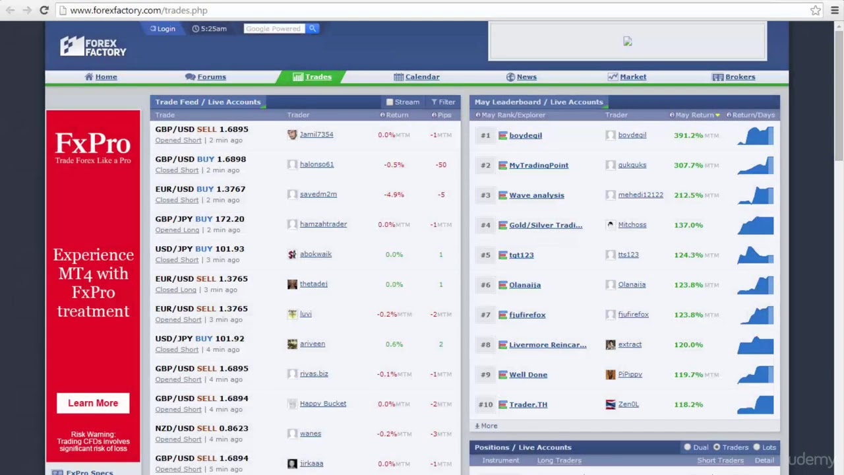Open the Gold/Silver Tradi... explorer link

coord(545,225)
